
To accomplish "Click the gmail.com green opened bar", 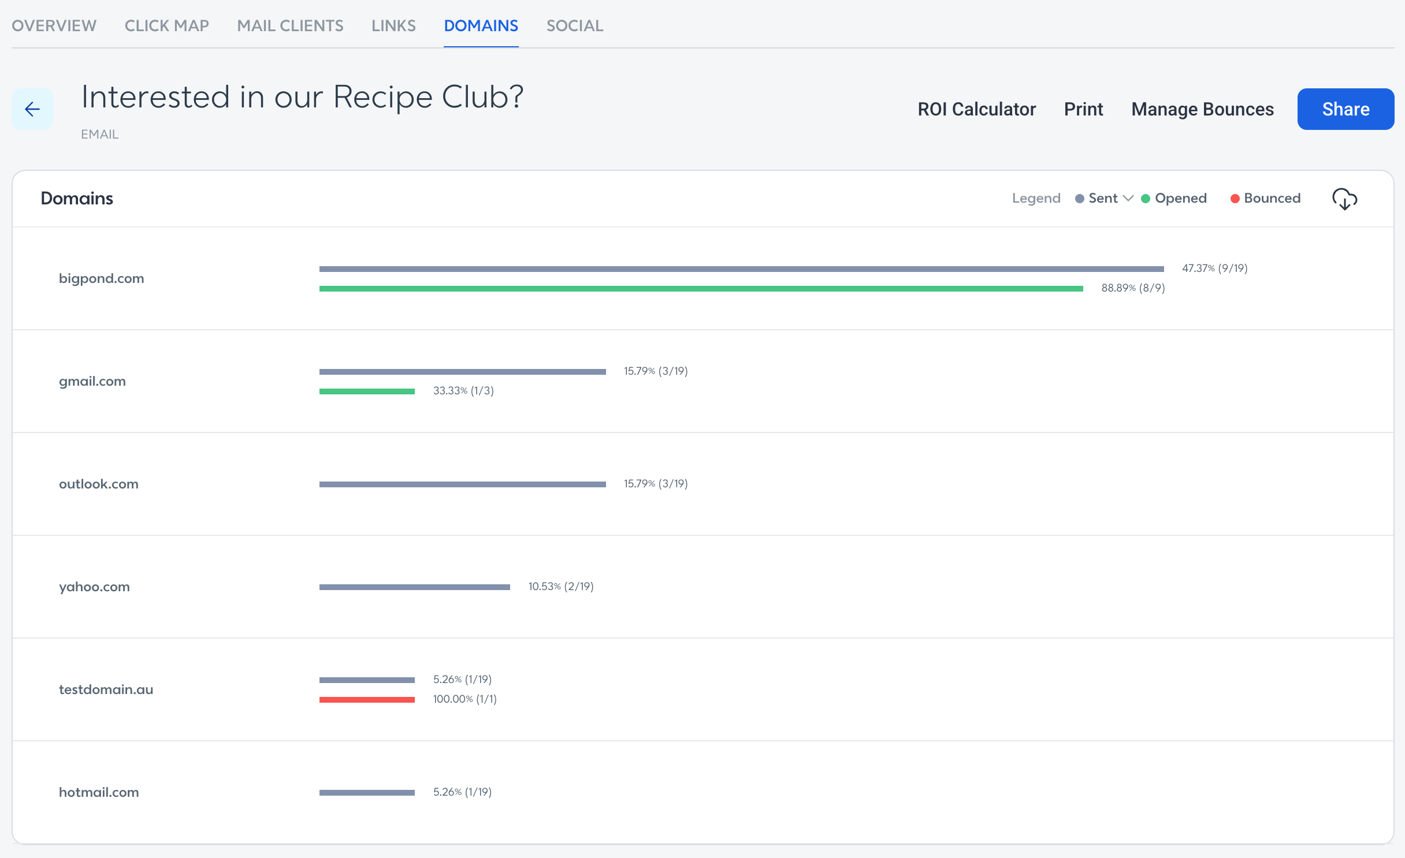I will pyautogui.click(x=367, y=391).
